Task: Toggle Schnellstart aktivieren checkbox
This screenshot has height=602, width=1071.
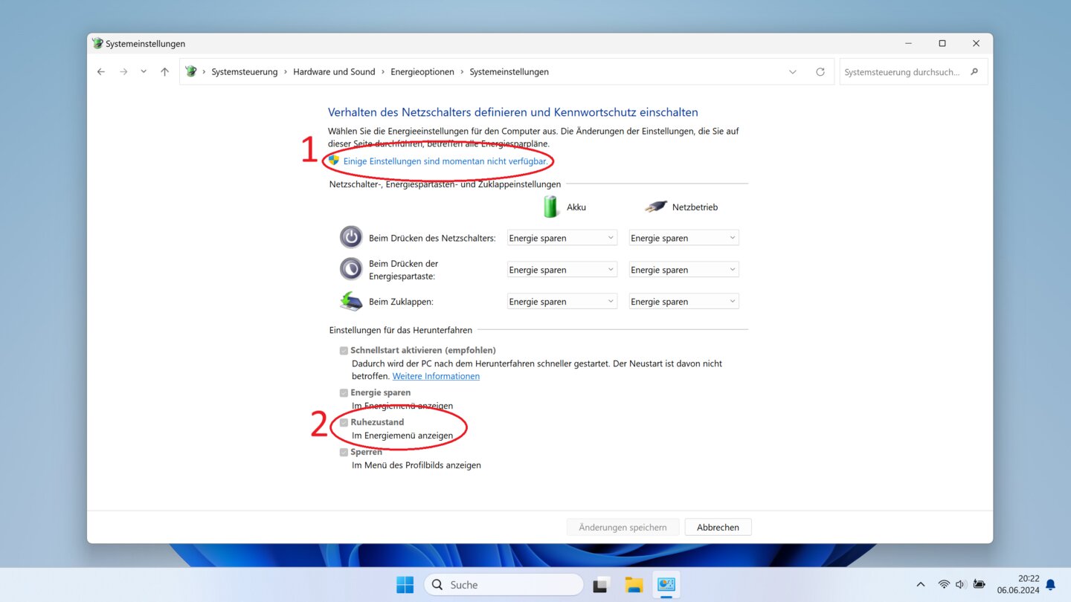Action: pyautogui.click(x=344, y=351)
